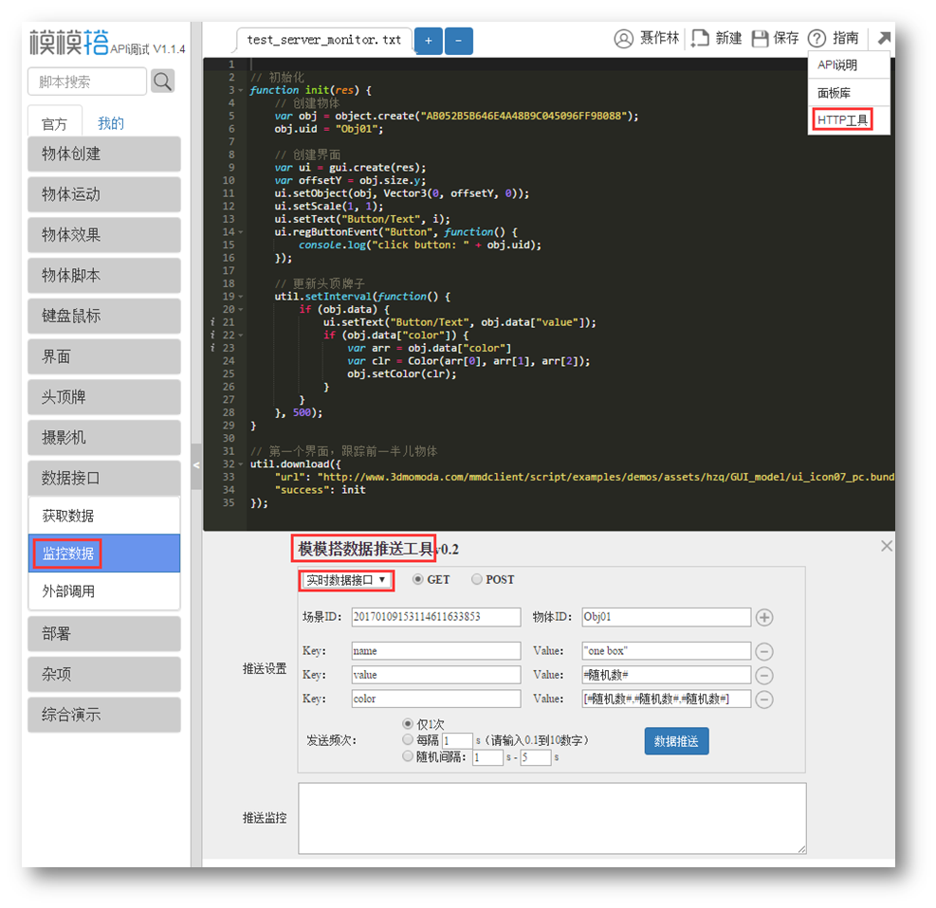Switch to the 官方 tab

(54, 123)
